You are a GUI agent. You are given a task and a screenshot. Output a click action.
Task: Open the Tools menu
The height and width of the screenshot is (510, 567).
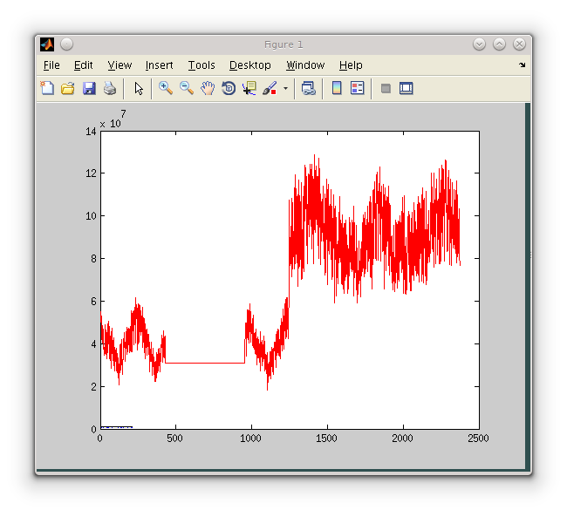[201, 65]
